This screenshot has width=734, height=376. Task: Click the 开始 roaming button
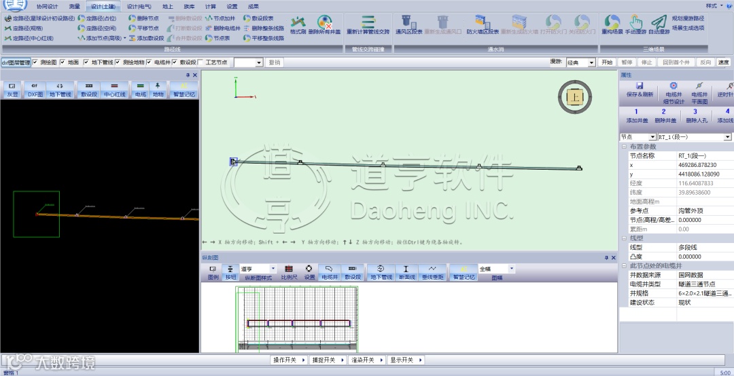coord(607,62)
